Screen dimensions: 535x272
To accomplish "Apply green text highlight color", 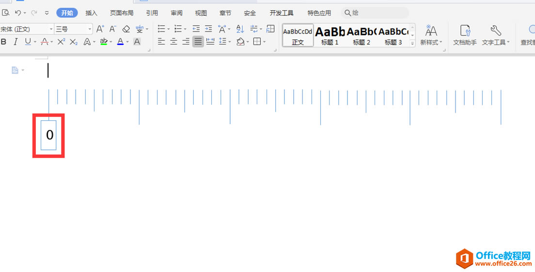I will (104, 42).
